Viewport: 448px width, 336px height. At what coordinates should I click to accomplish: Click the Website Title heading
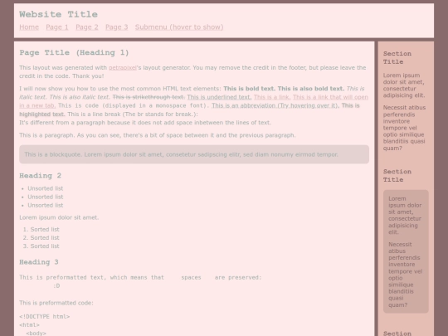(59, 14)
